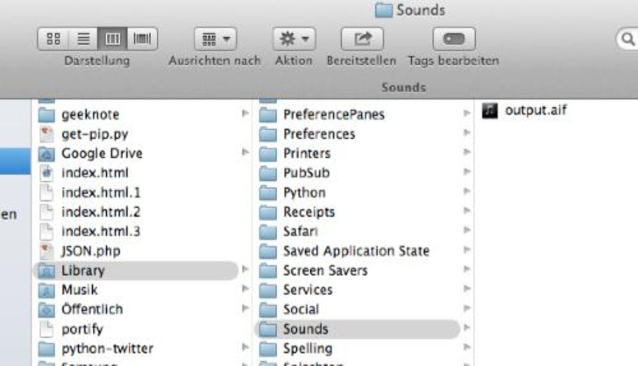Open the Ausrichten nach dropdown
The image size is (638, 366).
[x=215, y=39]
